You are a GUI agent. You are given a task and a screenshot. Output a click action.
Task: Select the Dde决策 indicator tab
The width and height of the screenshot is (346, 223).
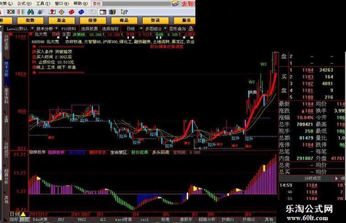[40, 219]
